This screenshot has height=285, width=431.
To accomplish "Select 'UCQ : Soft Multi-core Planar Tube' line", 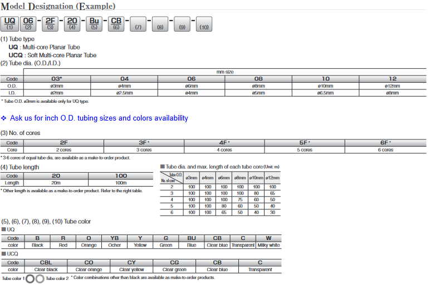I will click(52, 55).
